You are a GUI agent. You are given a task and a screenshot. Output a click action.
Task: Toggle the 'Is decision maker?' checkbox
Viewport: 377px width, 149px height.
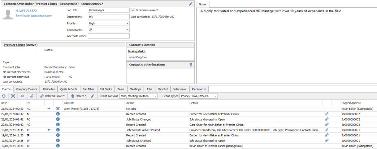click(133, 10)
